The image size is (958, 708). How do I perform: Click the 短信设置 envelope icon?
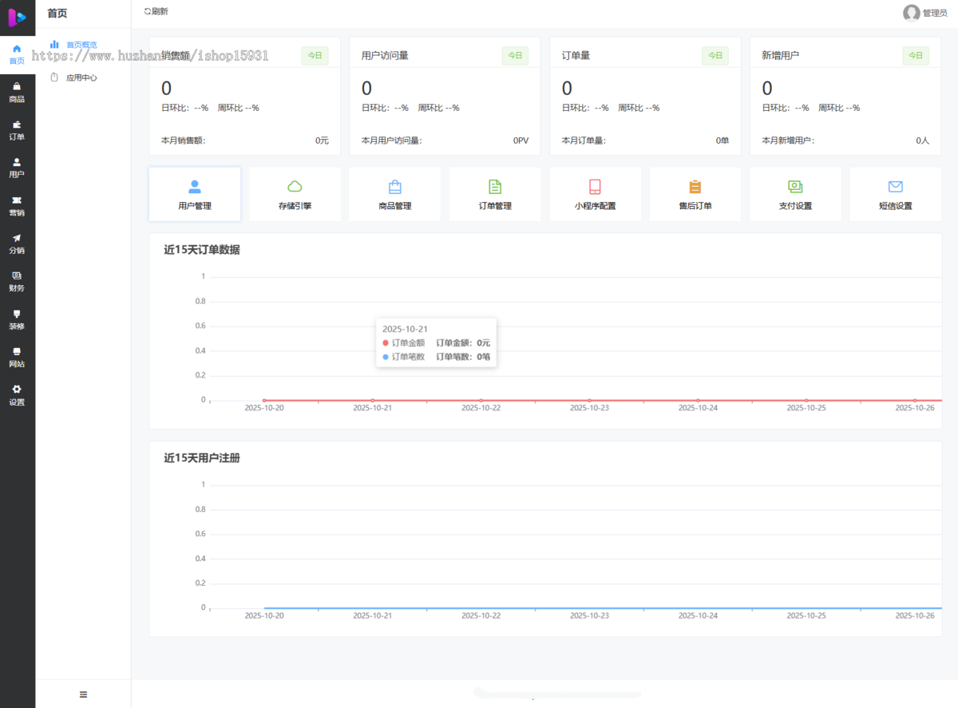tap(896, 187)
